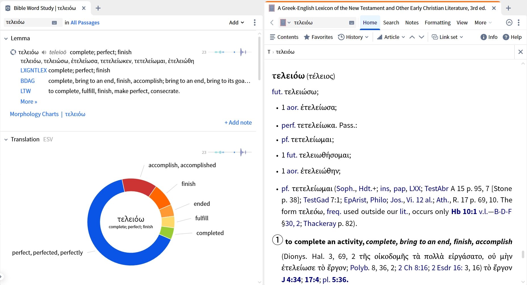Click τελειόω link next to Morphology Charts

click(x=75, y=114)
